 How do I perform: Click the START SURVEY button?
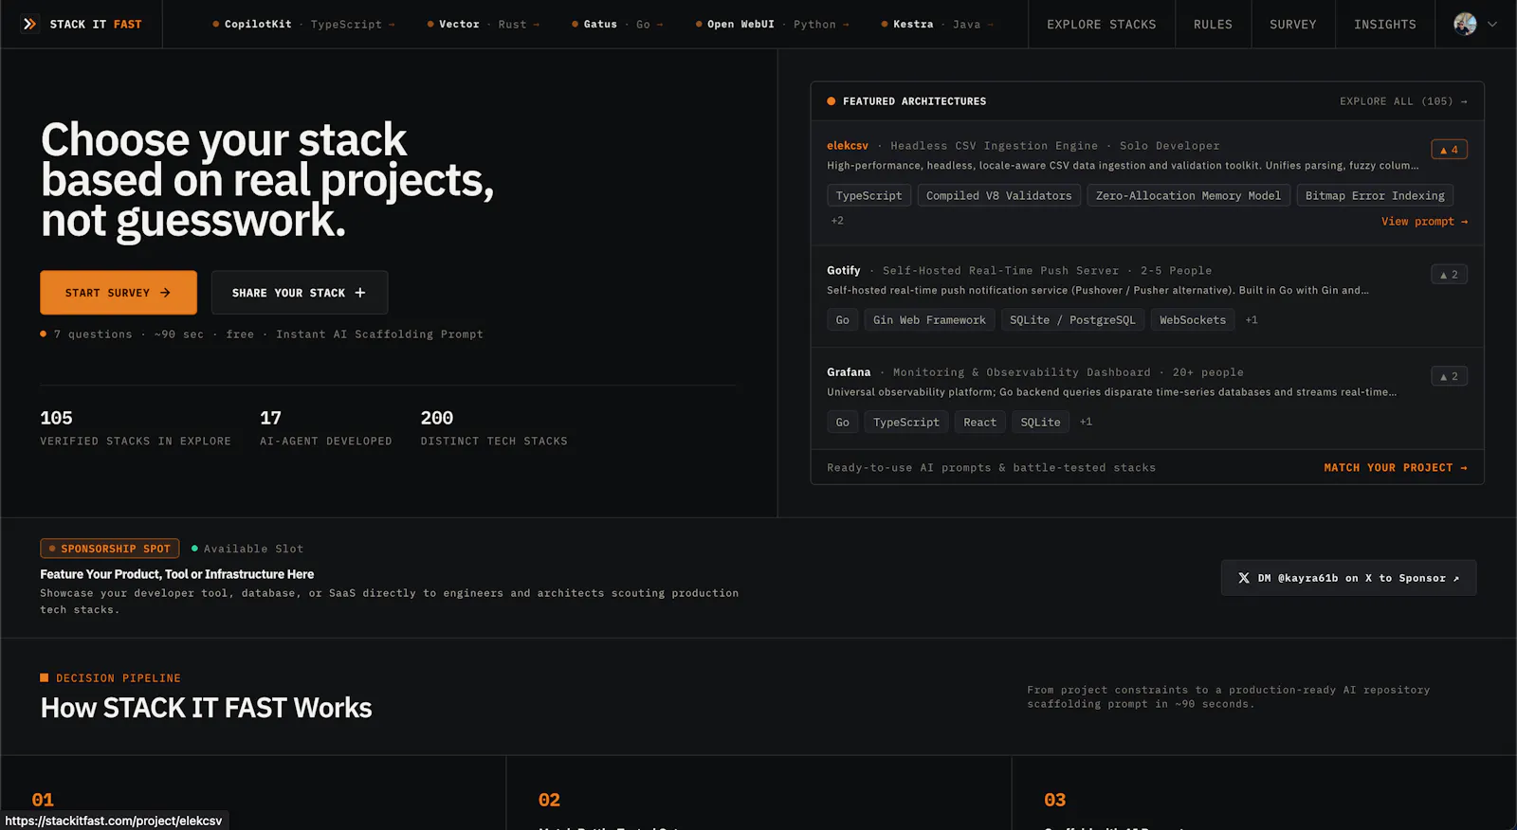(x=119, y=293)
